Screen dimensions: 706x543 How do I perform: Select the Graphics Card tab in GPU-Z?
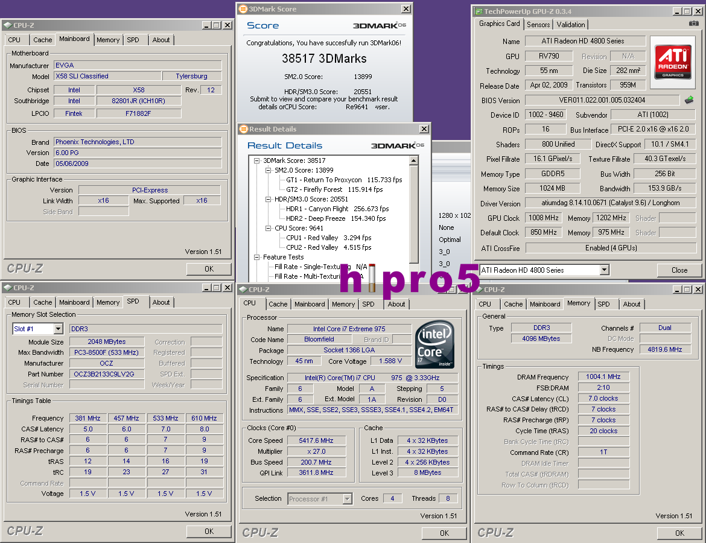499,24
